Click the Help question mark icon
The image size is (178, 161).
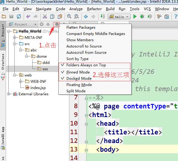click(176, 16)
